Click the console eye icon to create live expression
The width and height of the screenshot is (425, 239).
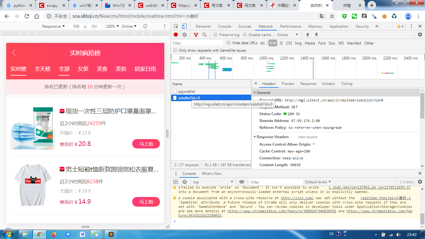click(x=242, y=182)
